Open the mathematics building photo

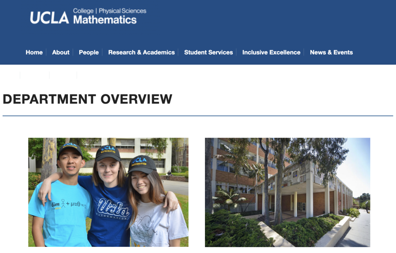click(x=287, y=192)
